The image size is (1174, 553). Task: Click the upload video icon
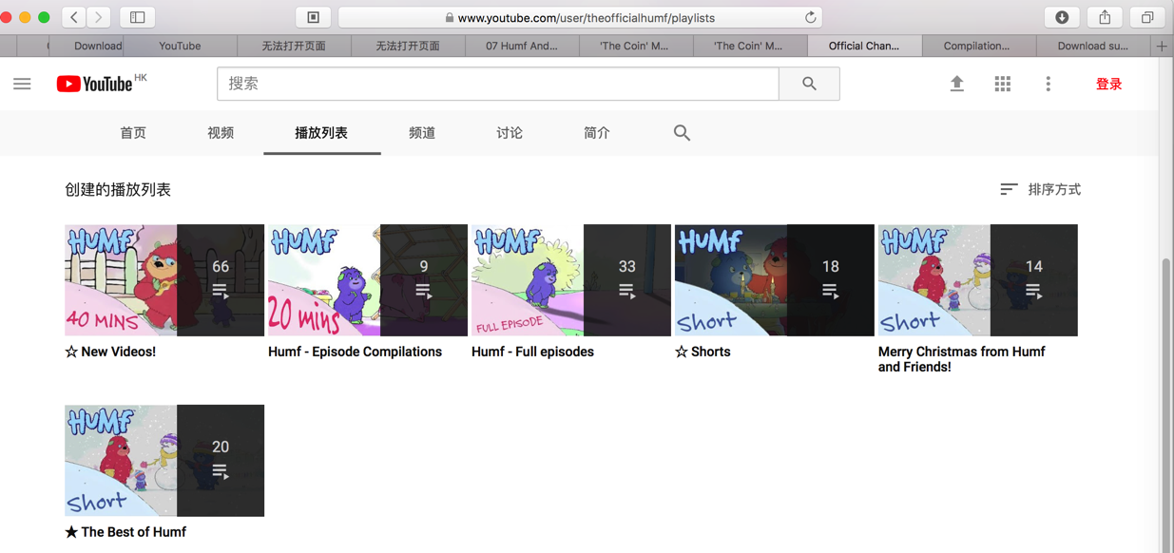pyautogui.click(x=957, y=84)
